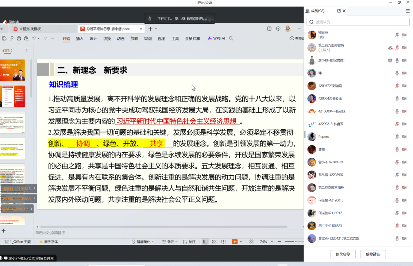Open a new WPS tab with plus
The height and width of the screenshot is (266, 413).
[x=150, y=29]
